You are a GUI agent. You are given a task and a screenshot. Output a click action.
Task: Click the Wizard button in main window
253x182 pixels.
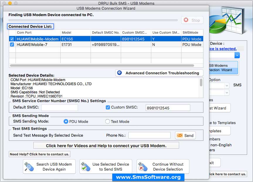point(220,108)
